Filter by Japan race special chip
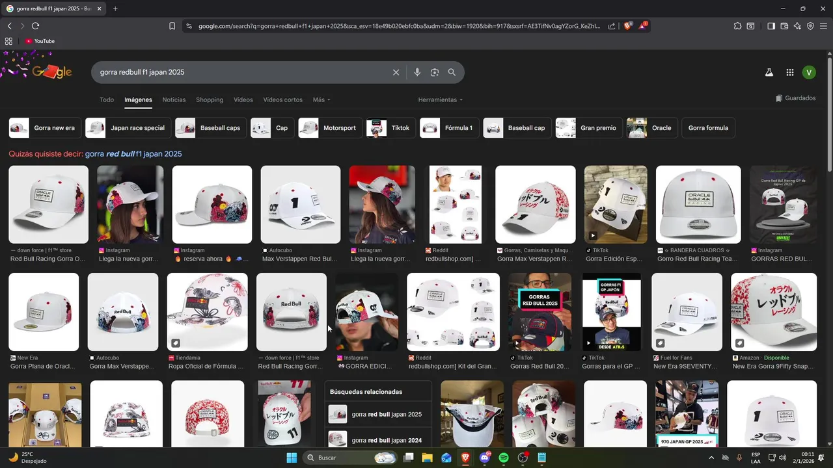833x468 pixels. [128, 128]
